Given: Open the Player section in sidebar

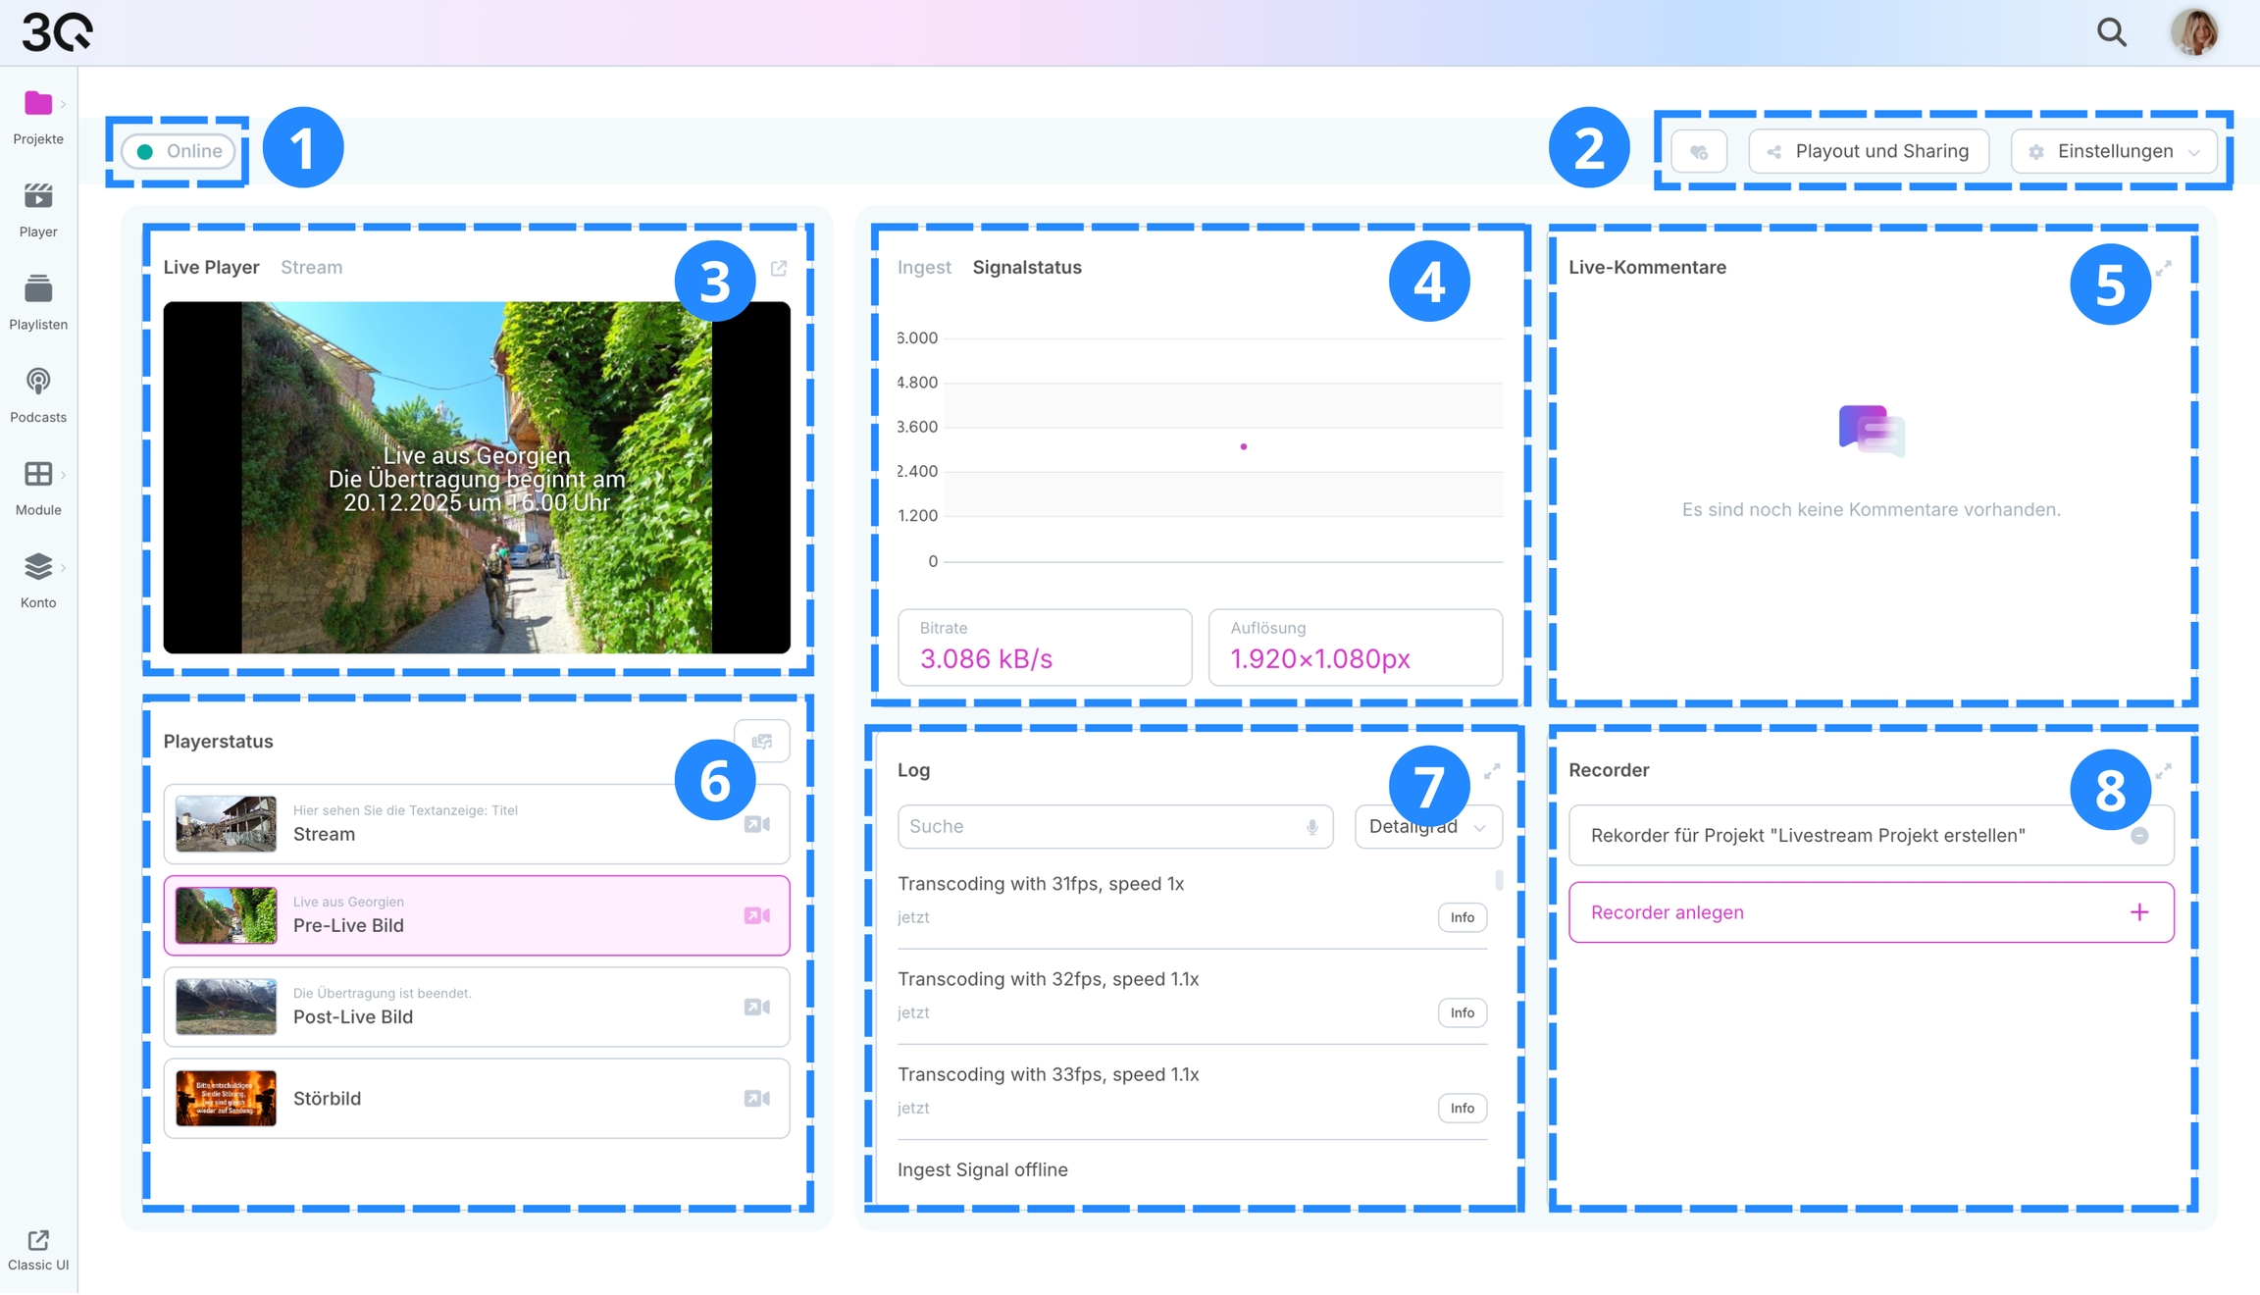Looking at the screenshot, I should pos(38,197).
